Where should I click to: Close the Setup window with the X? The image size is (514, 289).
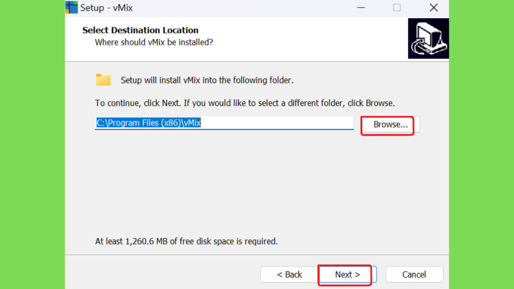(x=434, y=8)
